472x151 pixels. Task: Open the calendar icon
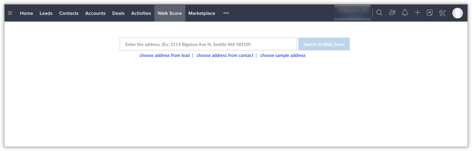click(430, 13)
